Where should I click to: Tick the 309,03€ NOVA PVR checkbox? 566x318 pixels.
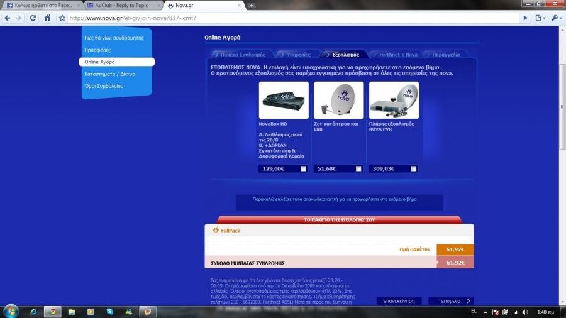(x=413, y=168)
